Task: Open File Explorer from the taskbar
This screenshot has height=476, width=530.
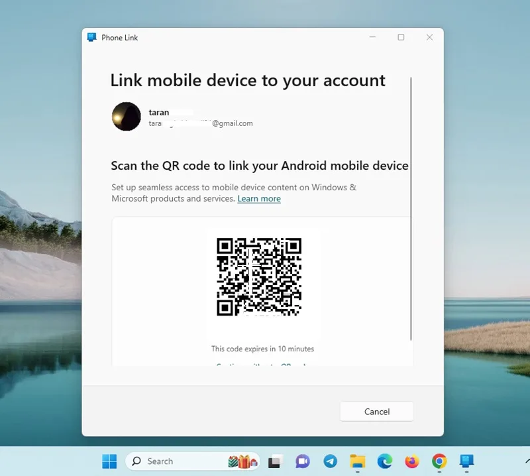Action: 358,461
